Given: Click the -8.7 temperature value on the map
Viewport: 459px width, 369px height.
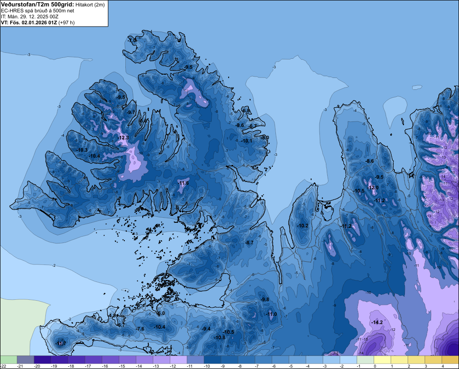Looking at the screenshot, I should [249, 242].
